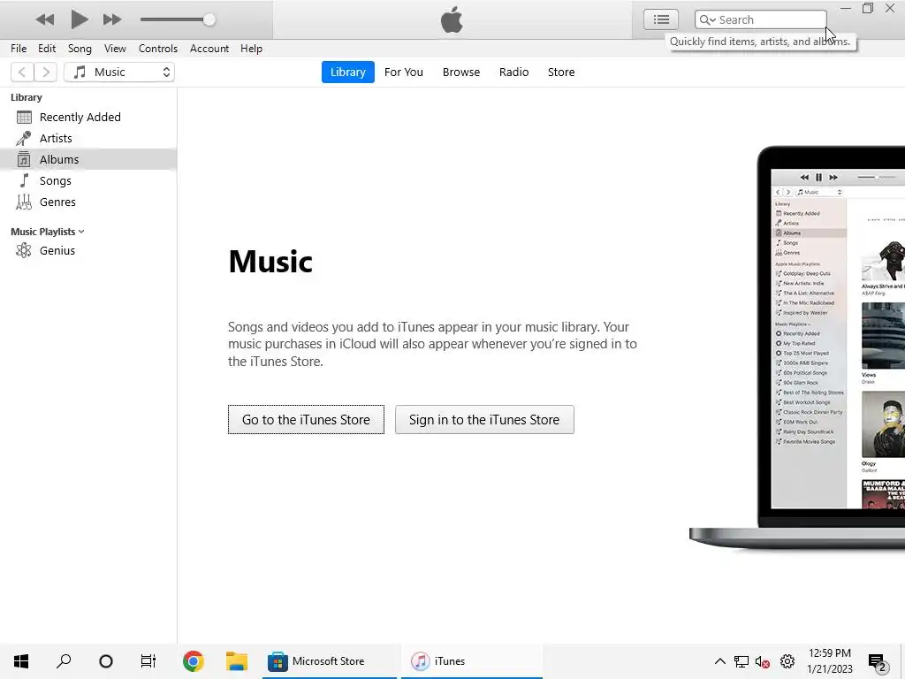Click the Library sidebar heading
The height and width of the screenshot is (679, 905).
coord(26,97)
